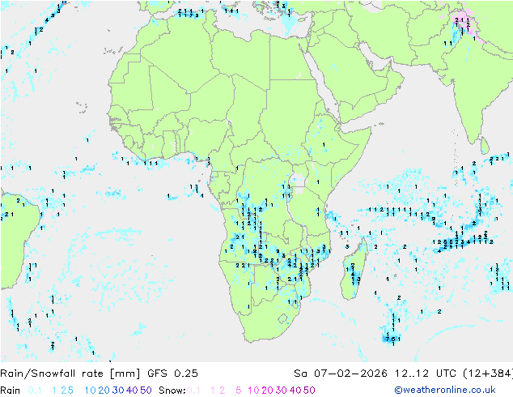The width and height of the screenshot is (513, 397).
Task: Pick the Snow 5 legend value
Action: point(238,390)
